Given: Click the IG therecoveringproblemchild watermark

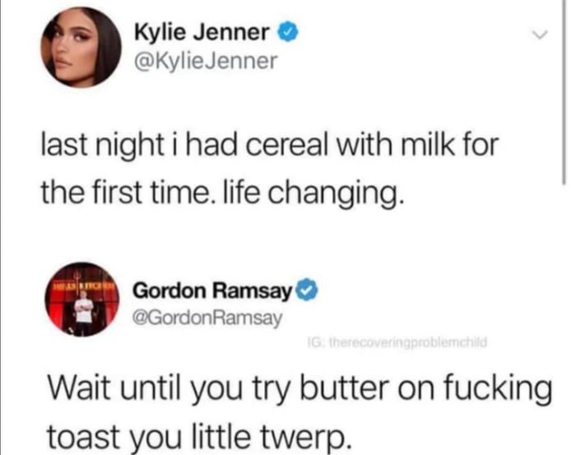Looking at the screenshot, I should [x=397, y=342].
